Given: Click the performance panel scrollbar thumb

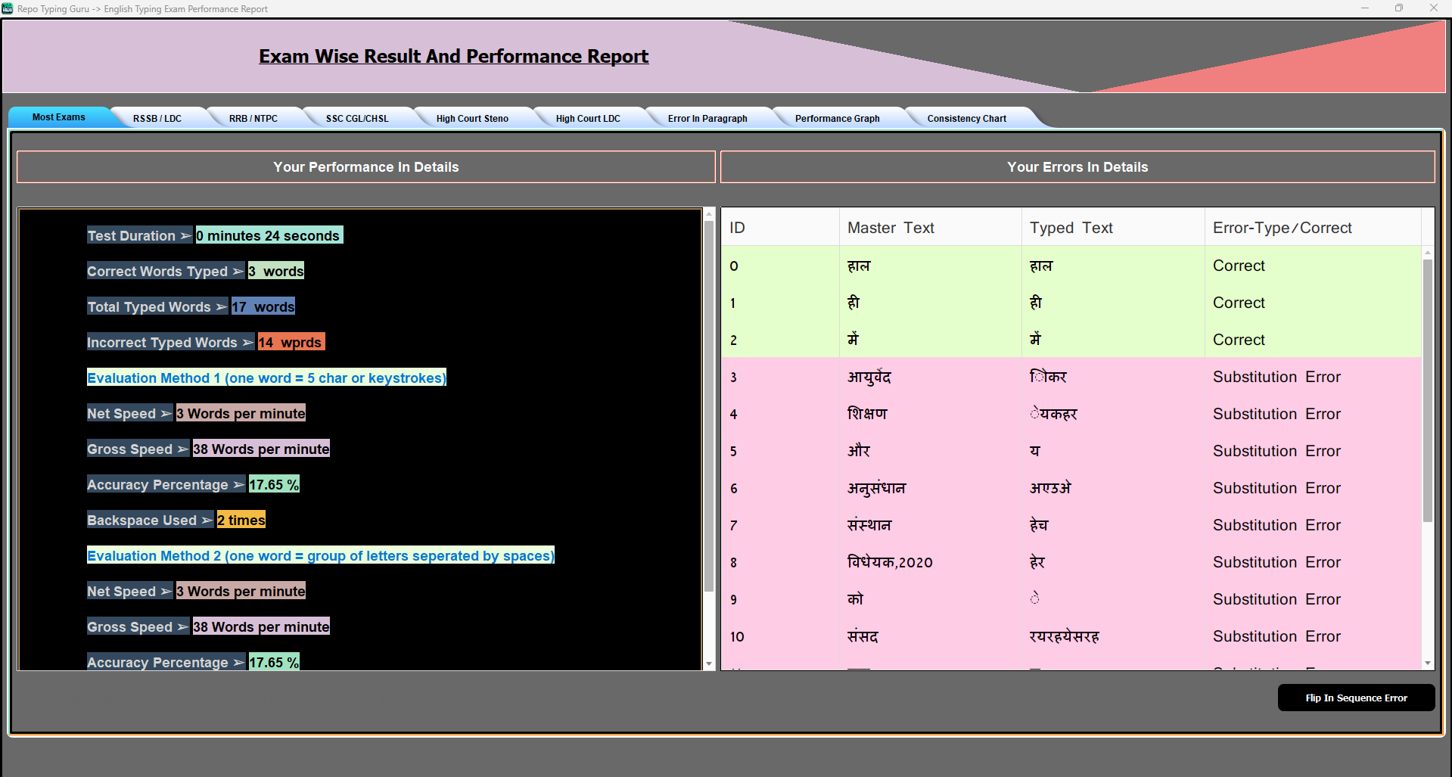Looking at the screenshot, I should click(709, 406).
